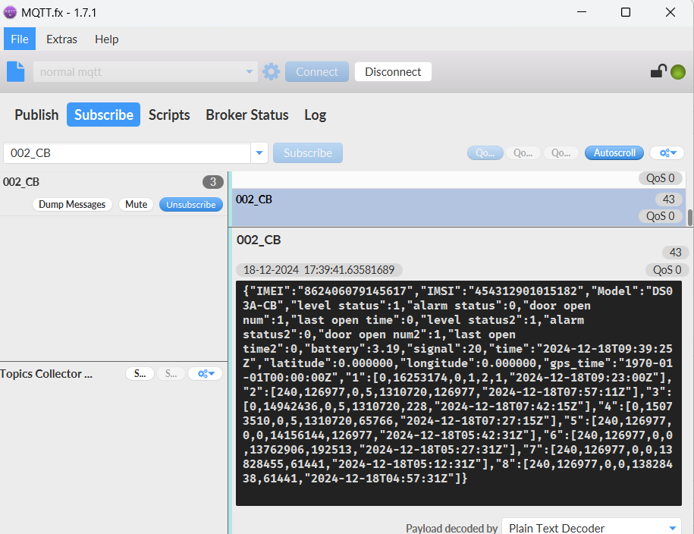
Task: Expand the topic 002_CB combo box arrow
Action: pyautogui.click(x=259, y=152)
